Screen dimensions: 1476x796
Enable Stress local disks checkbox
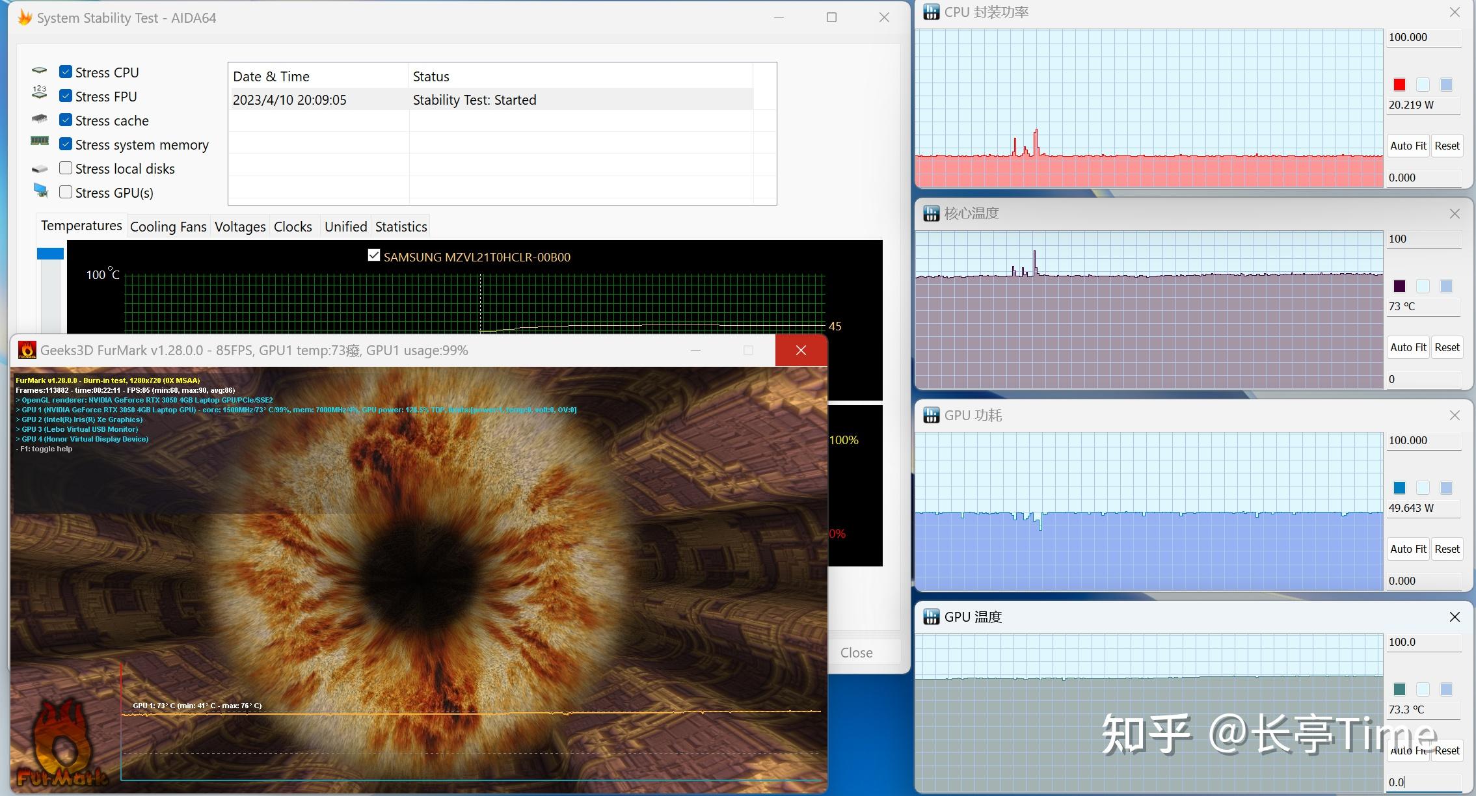pyautogui.click(x=66, y=168)
